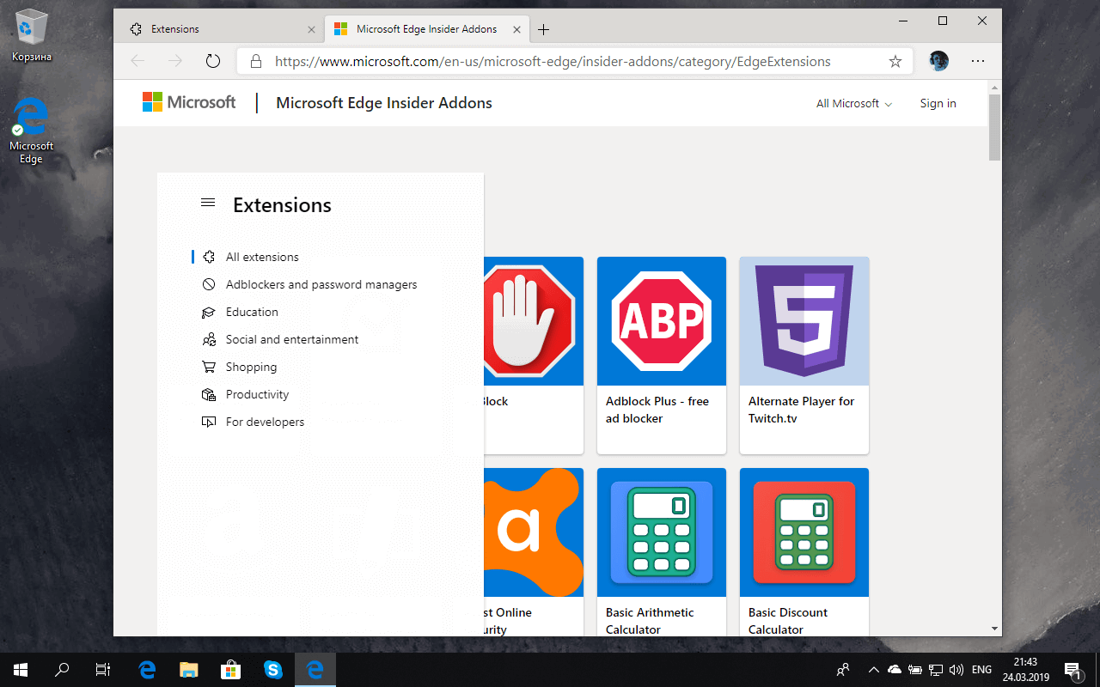The height and width of the screenshot is (687, 1100).
Task: Click the Basic Discount Calculator red thumbnail
Action: pos(804,532)
